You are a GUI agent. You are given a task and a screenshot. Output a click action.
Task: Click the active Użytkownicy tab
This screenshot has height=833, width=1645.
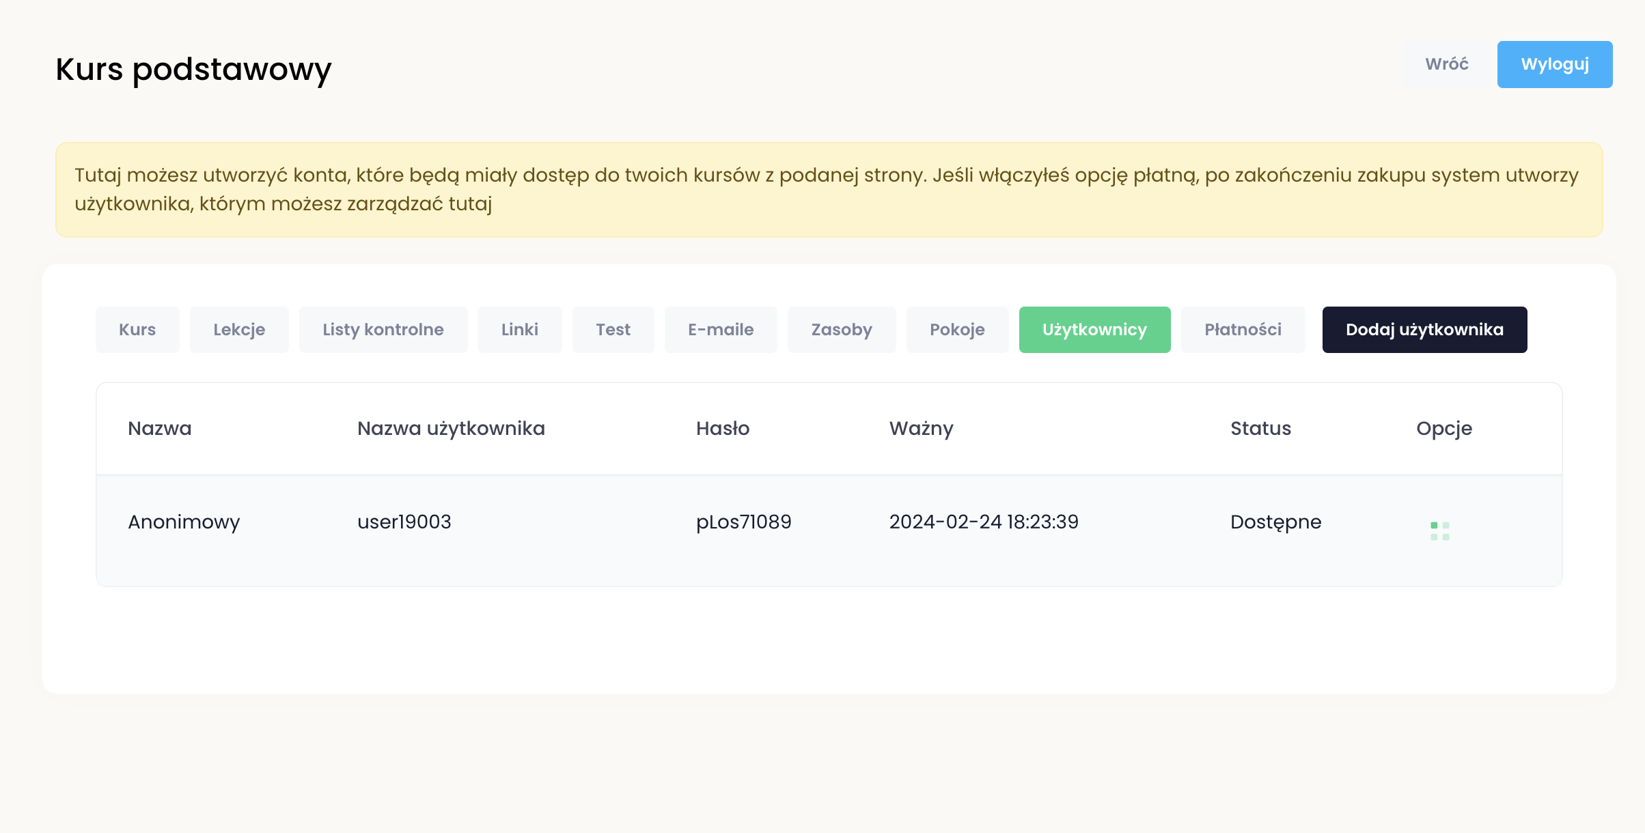(x=1094, y=330)
